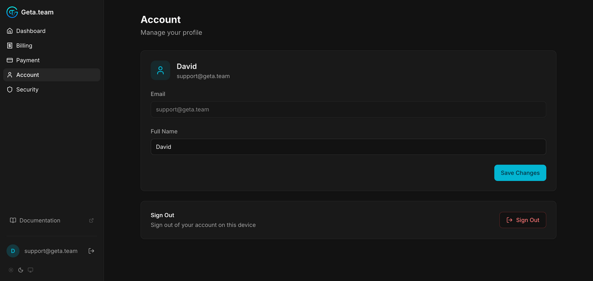
Task: Click the Geta.team logo icon
Action: [x=12, y=12]
